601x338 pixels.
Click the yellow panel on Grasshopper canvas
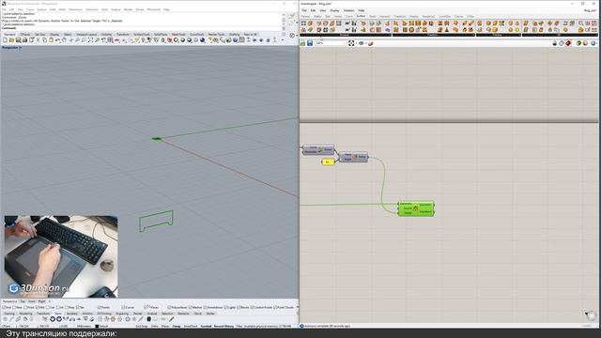tap(328, 162)
